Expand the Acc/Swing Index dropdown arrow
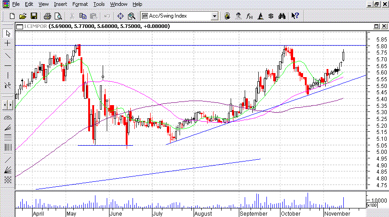This screenshot has width=389, height=217. coord(214,16)
